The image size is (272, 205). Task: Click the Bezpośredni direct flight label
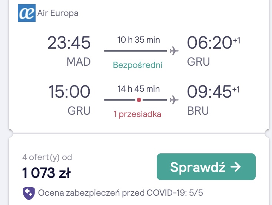pos(137,65)
